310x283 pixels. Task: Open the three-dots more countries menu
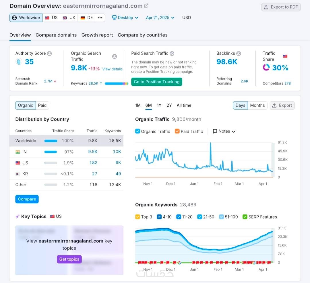[x=100, y=18]
